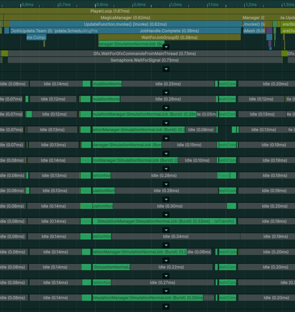Select the ate.Comp blue bar
295x312 pixels.
pos(36,37)
